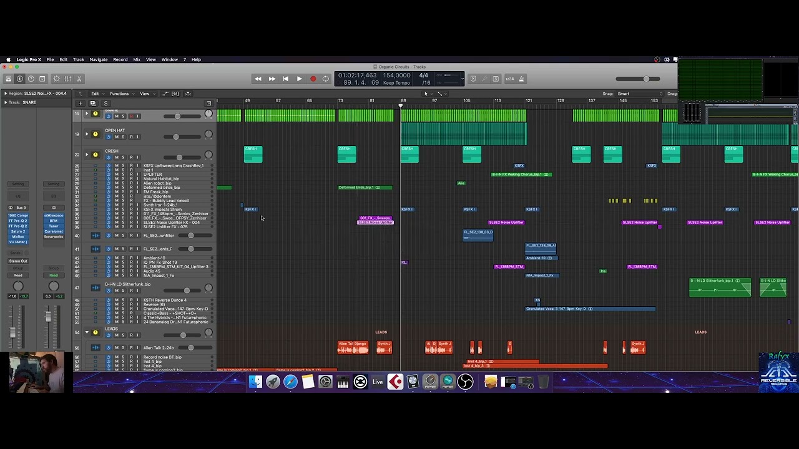Start playback with the Play button

(x=299, y=79)
